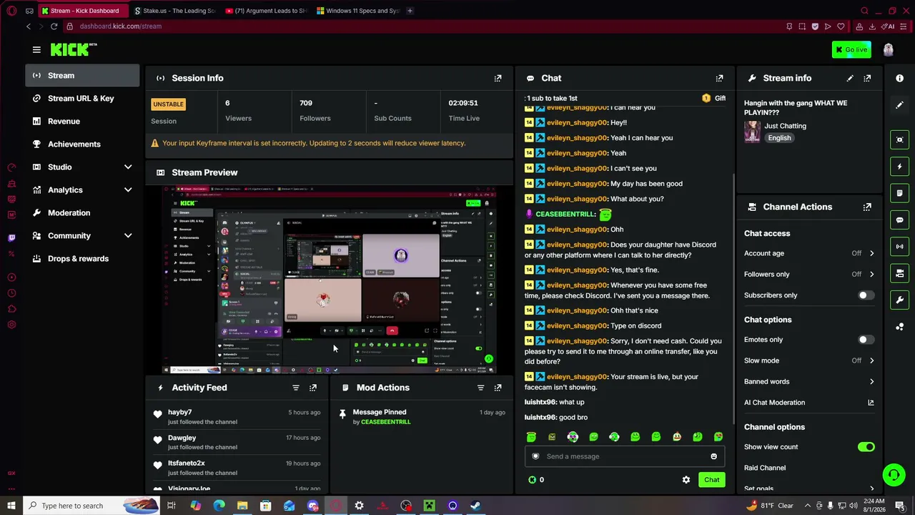Click the Just Chatting category

pyautogui.click(x=785, y=126)
